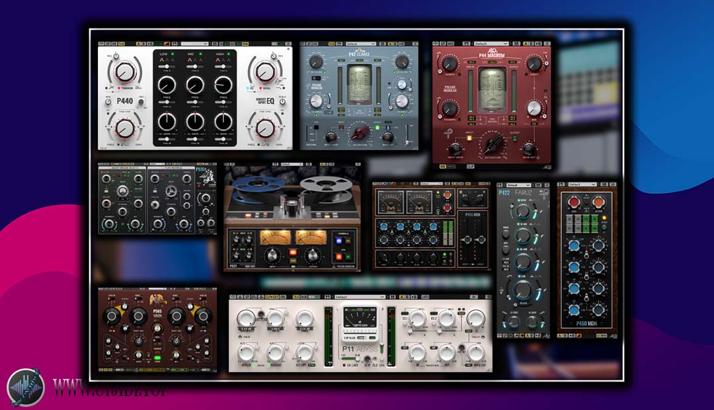Click the MIX silver knob in P44 Magnum
This screenshot has height=410, width=714.
534,109
